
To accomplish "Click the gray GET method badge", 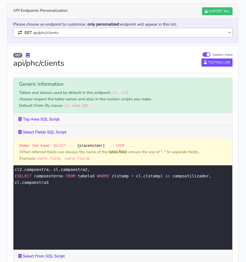I will coord(18,55).
